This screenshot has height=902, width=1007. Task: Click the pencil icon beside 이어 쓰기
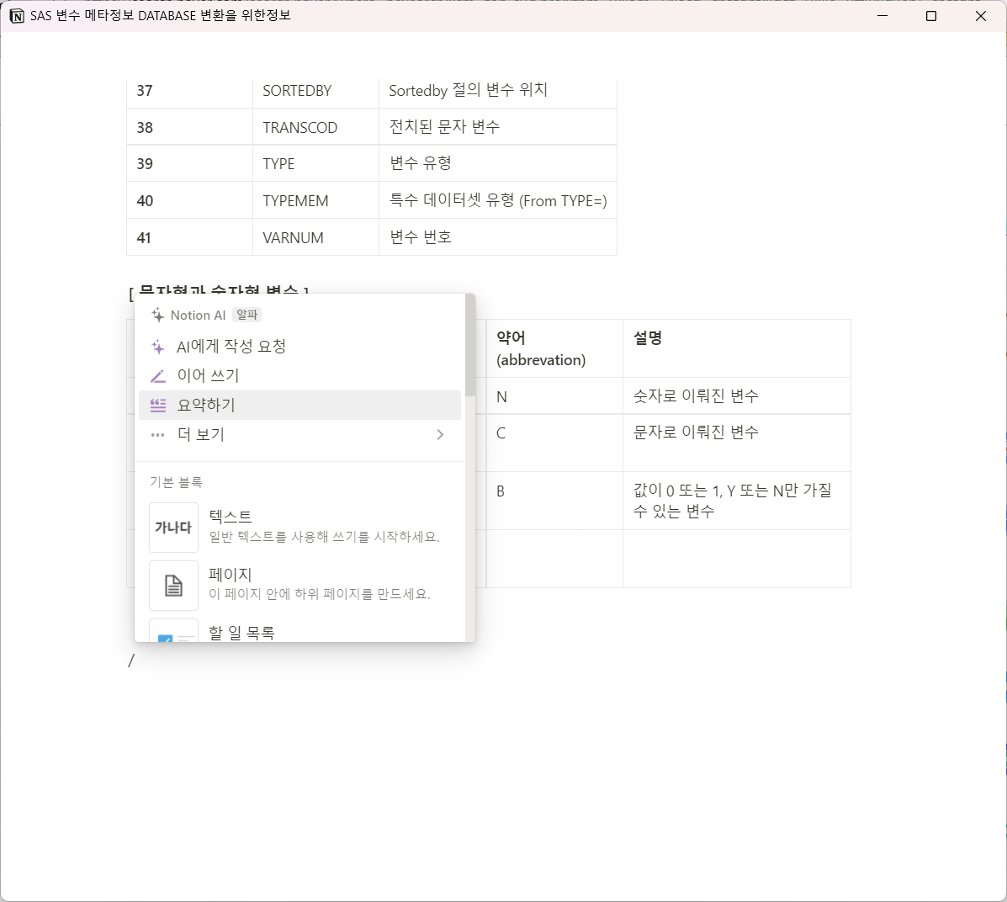157,376
